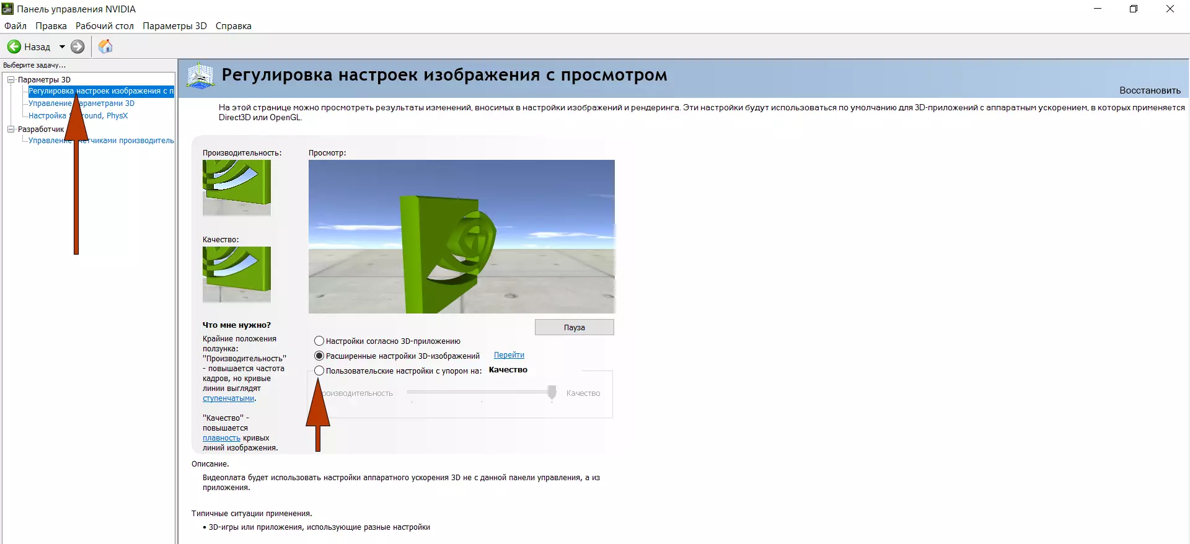Select Регулировка настроек изображения tree item

point(101,91)
